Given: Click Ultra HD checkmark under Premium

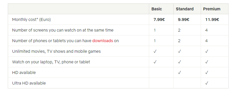Looking at the screenshot, I should click(206, 83).
